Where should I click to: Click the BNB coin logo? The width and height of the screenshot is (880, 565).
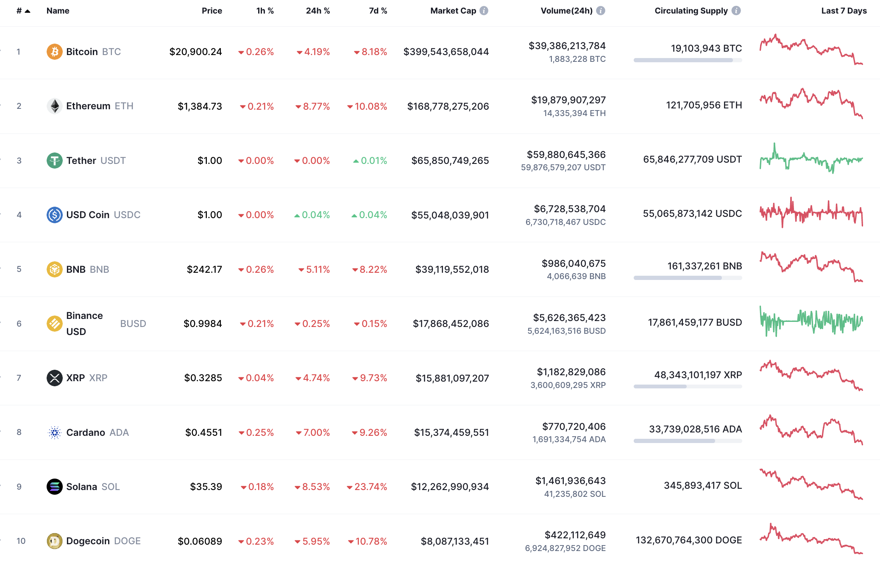[54, 269]
